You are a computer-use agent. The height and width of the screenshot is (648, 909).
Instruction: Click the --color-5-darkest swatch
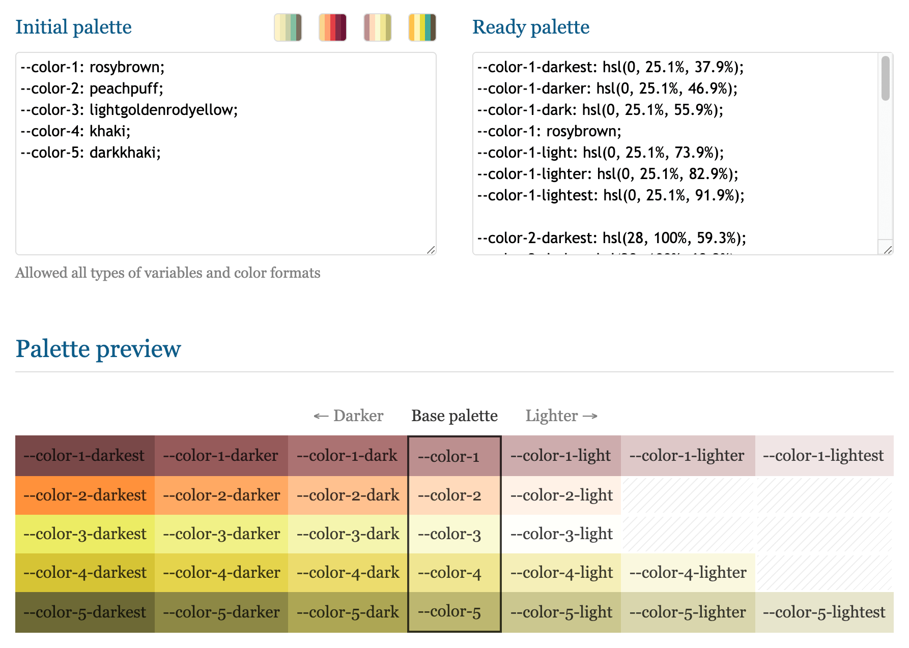(x=85, y=612)
